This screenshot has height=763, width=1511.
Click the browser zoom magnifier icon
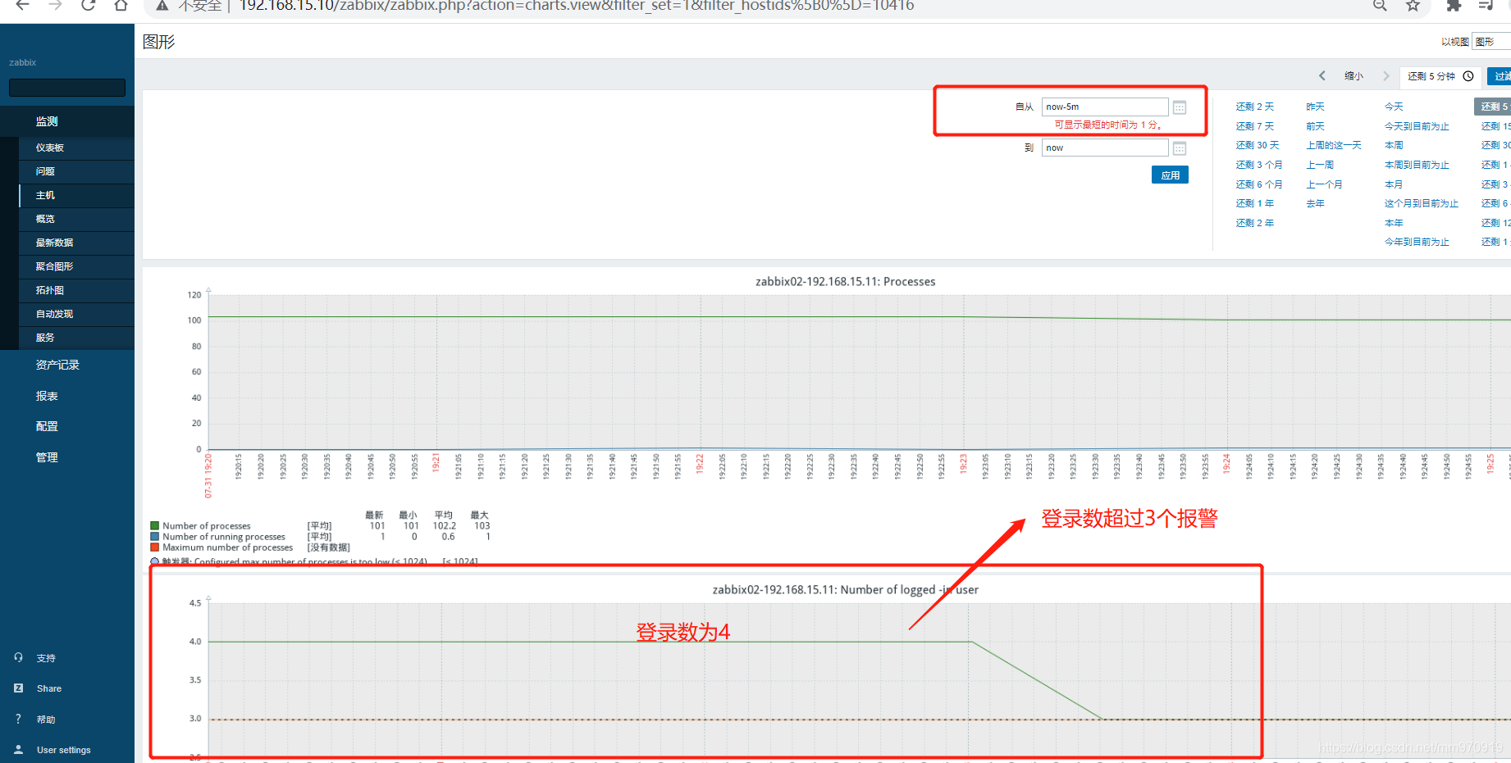[x=1380, y=6]
